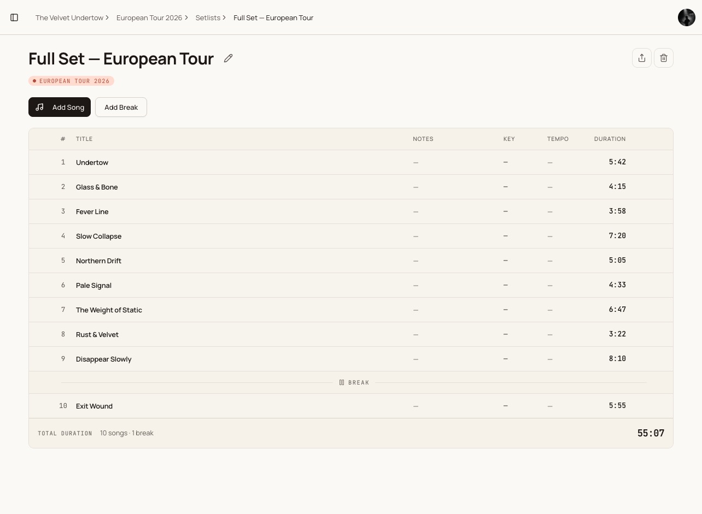702x514 pixels.
Task: Delete the setlist with trash icon
Action: pos(664,58)
